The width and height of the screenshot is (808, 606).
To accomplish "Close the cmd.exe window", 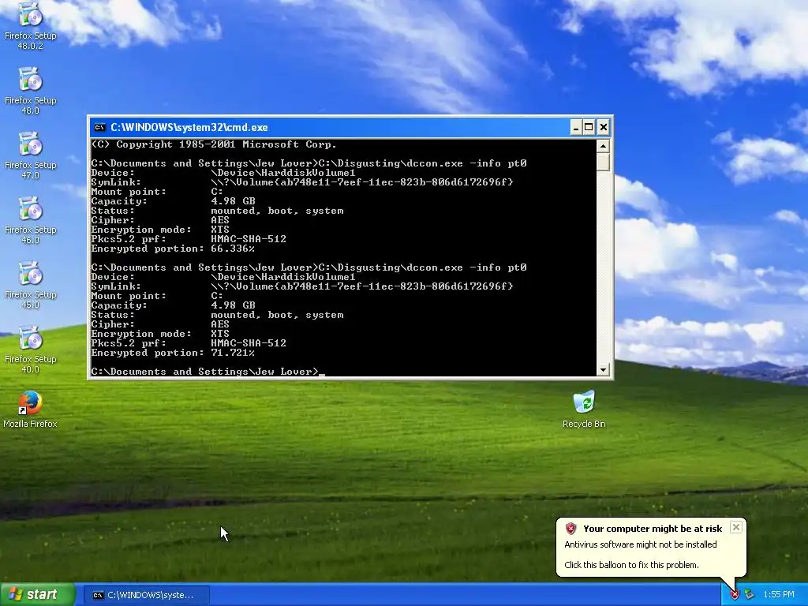I will click(604, 127).
